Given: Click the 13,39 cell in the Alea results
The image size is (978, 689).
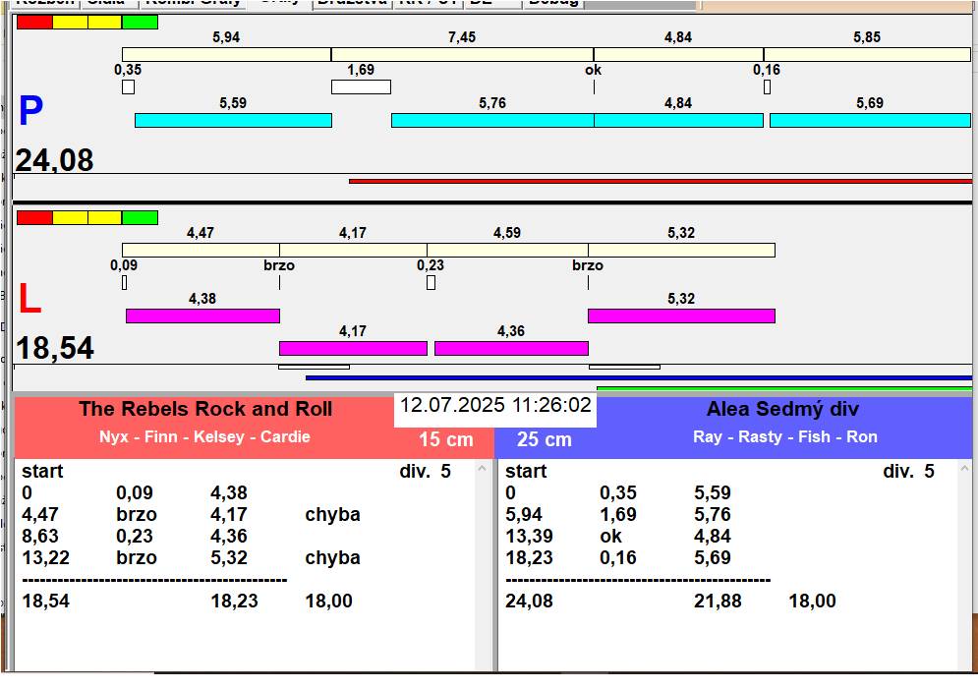Looking at the screenshot, I should [x=529, y=537].
